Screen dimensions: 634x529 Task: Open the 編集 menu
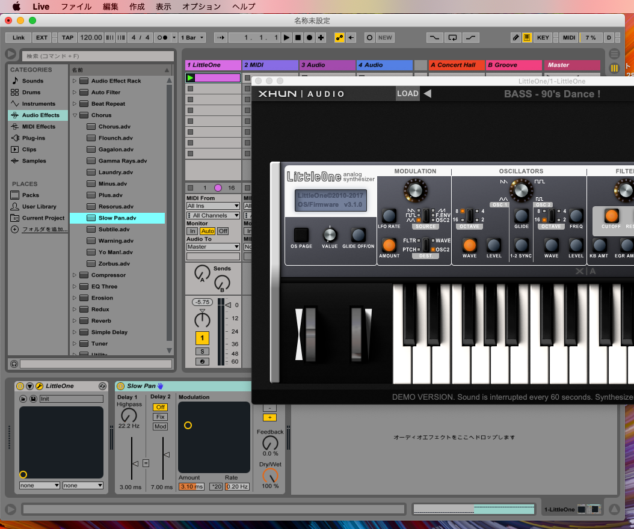point(111,7)
